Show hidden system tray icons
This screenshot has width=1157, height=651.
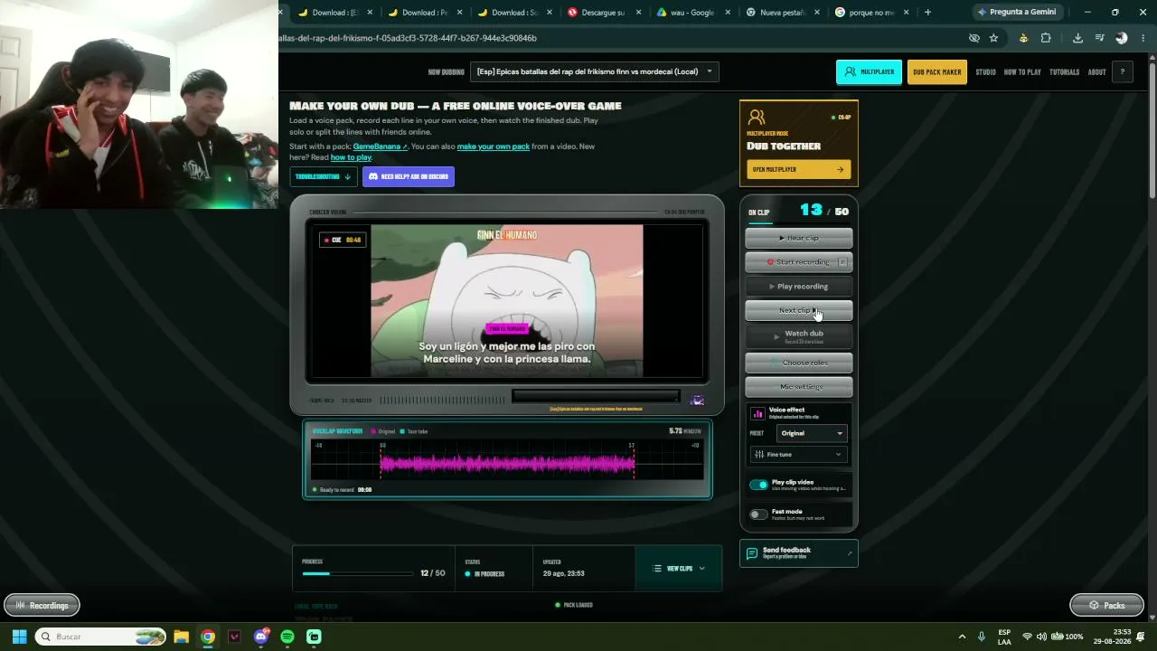pyautogui.click(x=962, y=637)
